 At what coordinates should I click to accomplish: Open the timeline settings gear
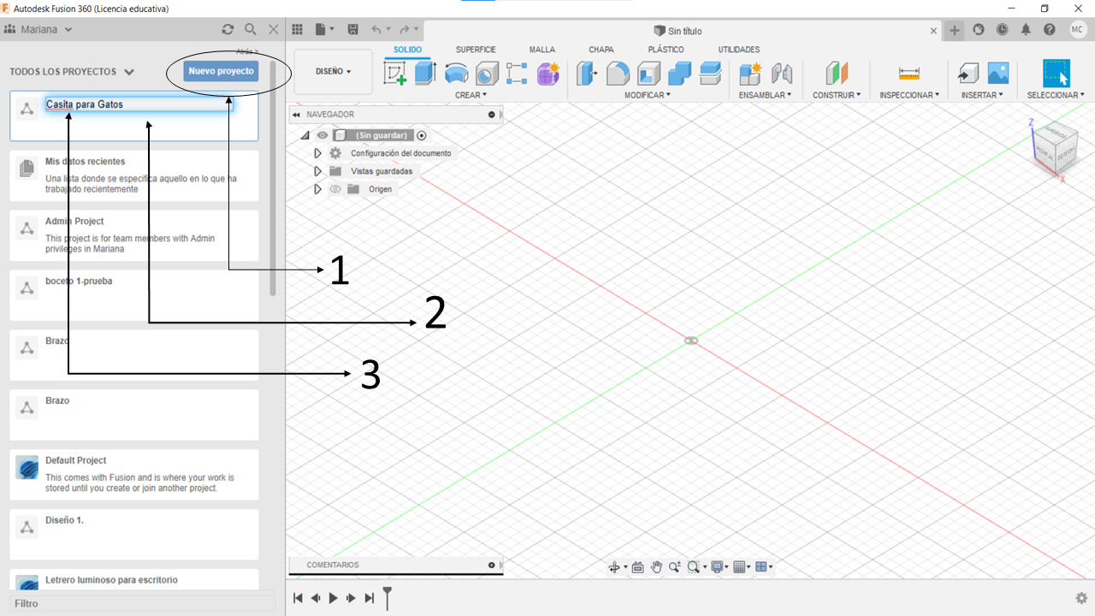pyautogui.click(x=1081, y=598)
